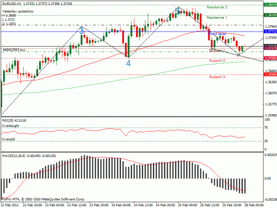Select the Resistance 1 label
277x208 pixels.
click(217, 17)
